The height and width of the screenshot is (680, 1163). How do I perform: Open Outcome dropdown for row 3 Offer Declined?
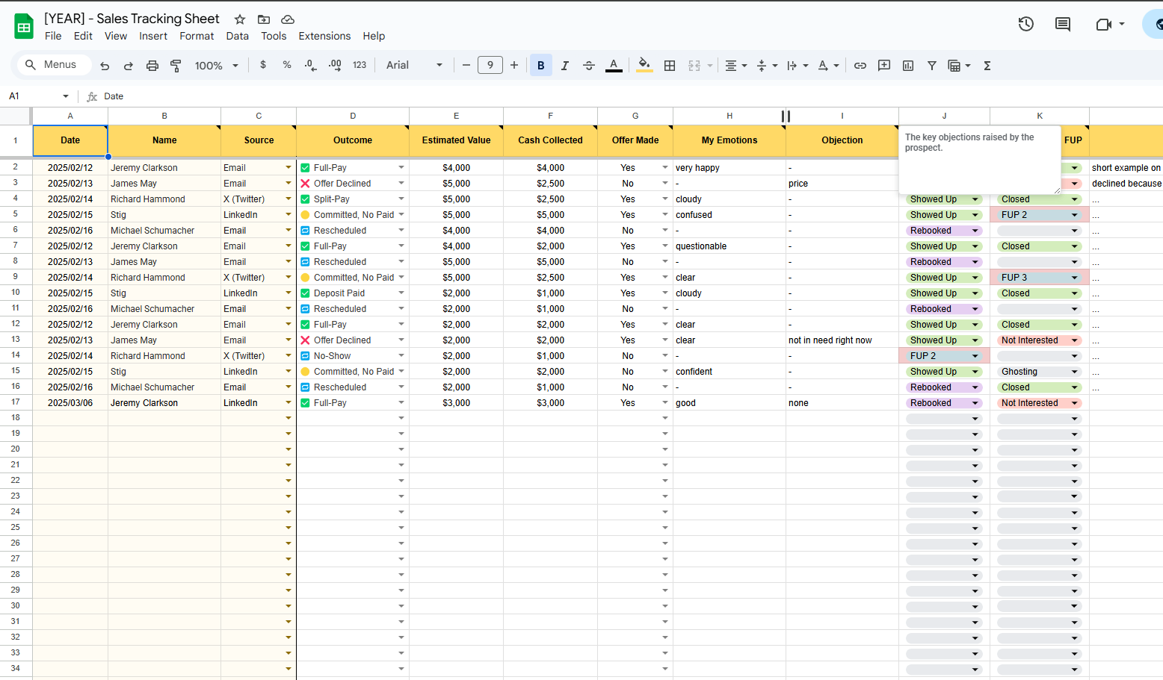tap(401, 184)
